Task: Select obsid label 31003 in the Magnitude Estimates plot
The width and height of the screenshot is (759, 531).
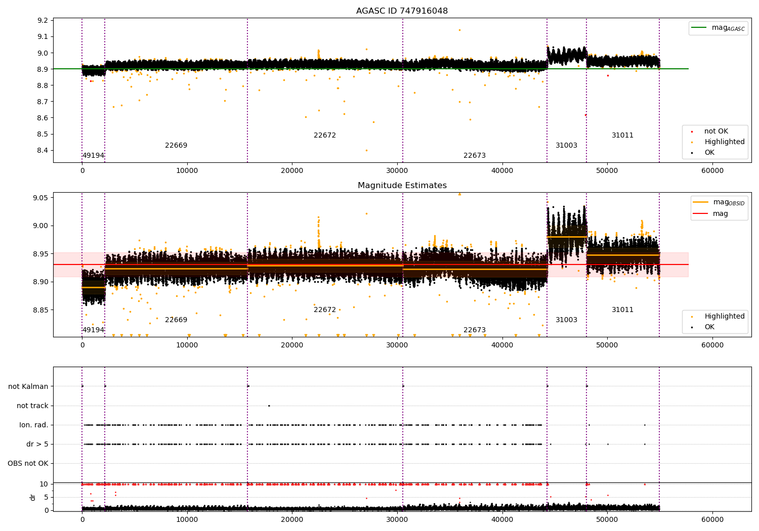Action: tap(566, 320)
